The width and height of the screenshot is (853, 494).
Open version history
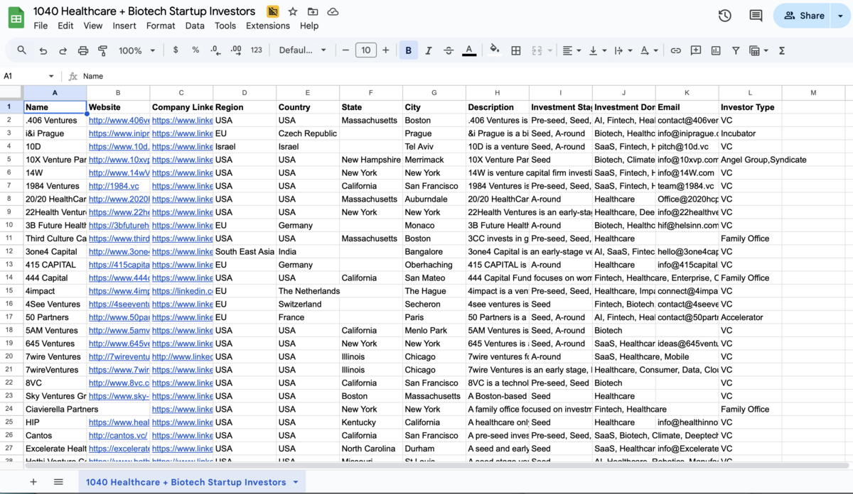[x=724, y=14]
